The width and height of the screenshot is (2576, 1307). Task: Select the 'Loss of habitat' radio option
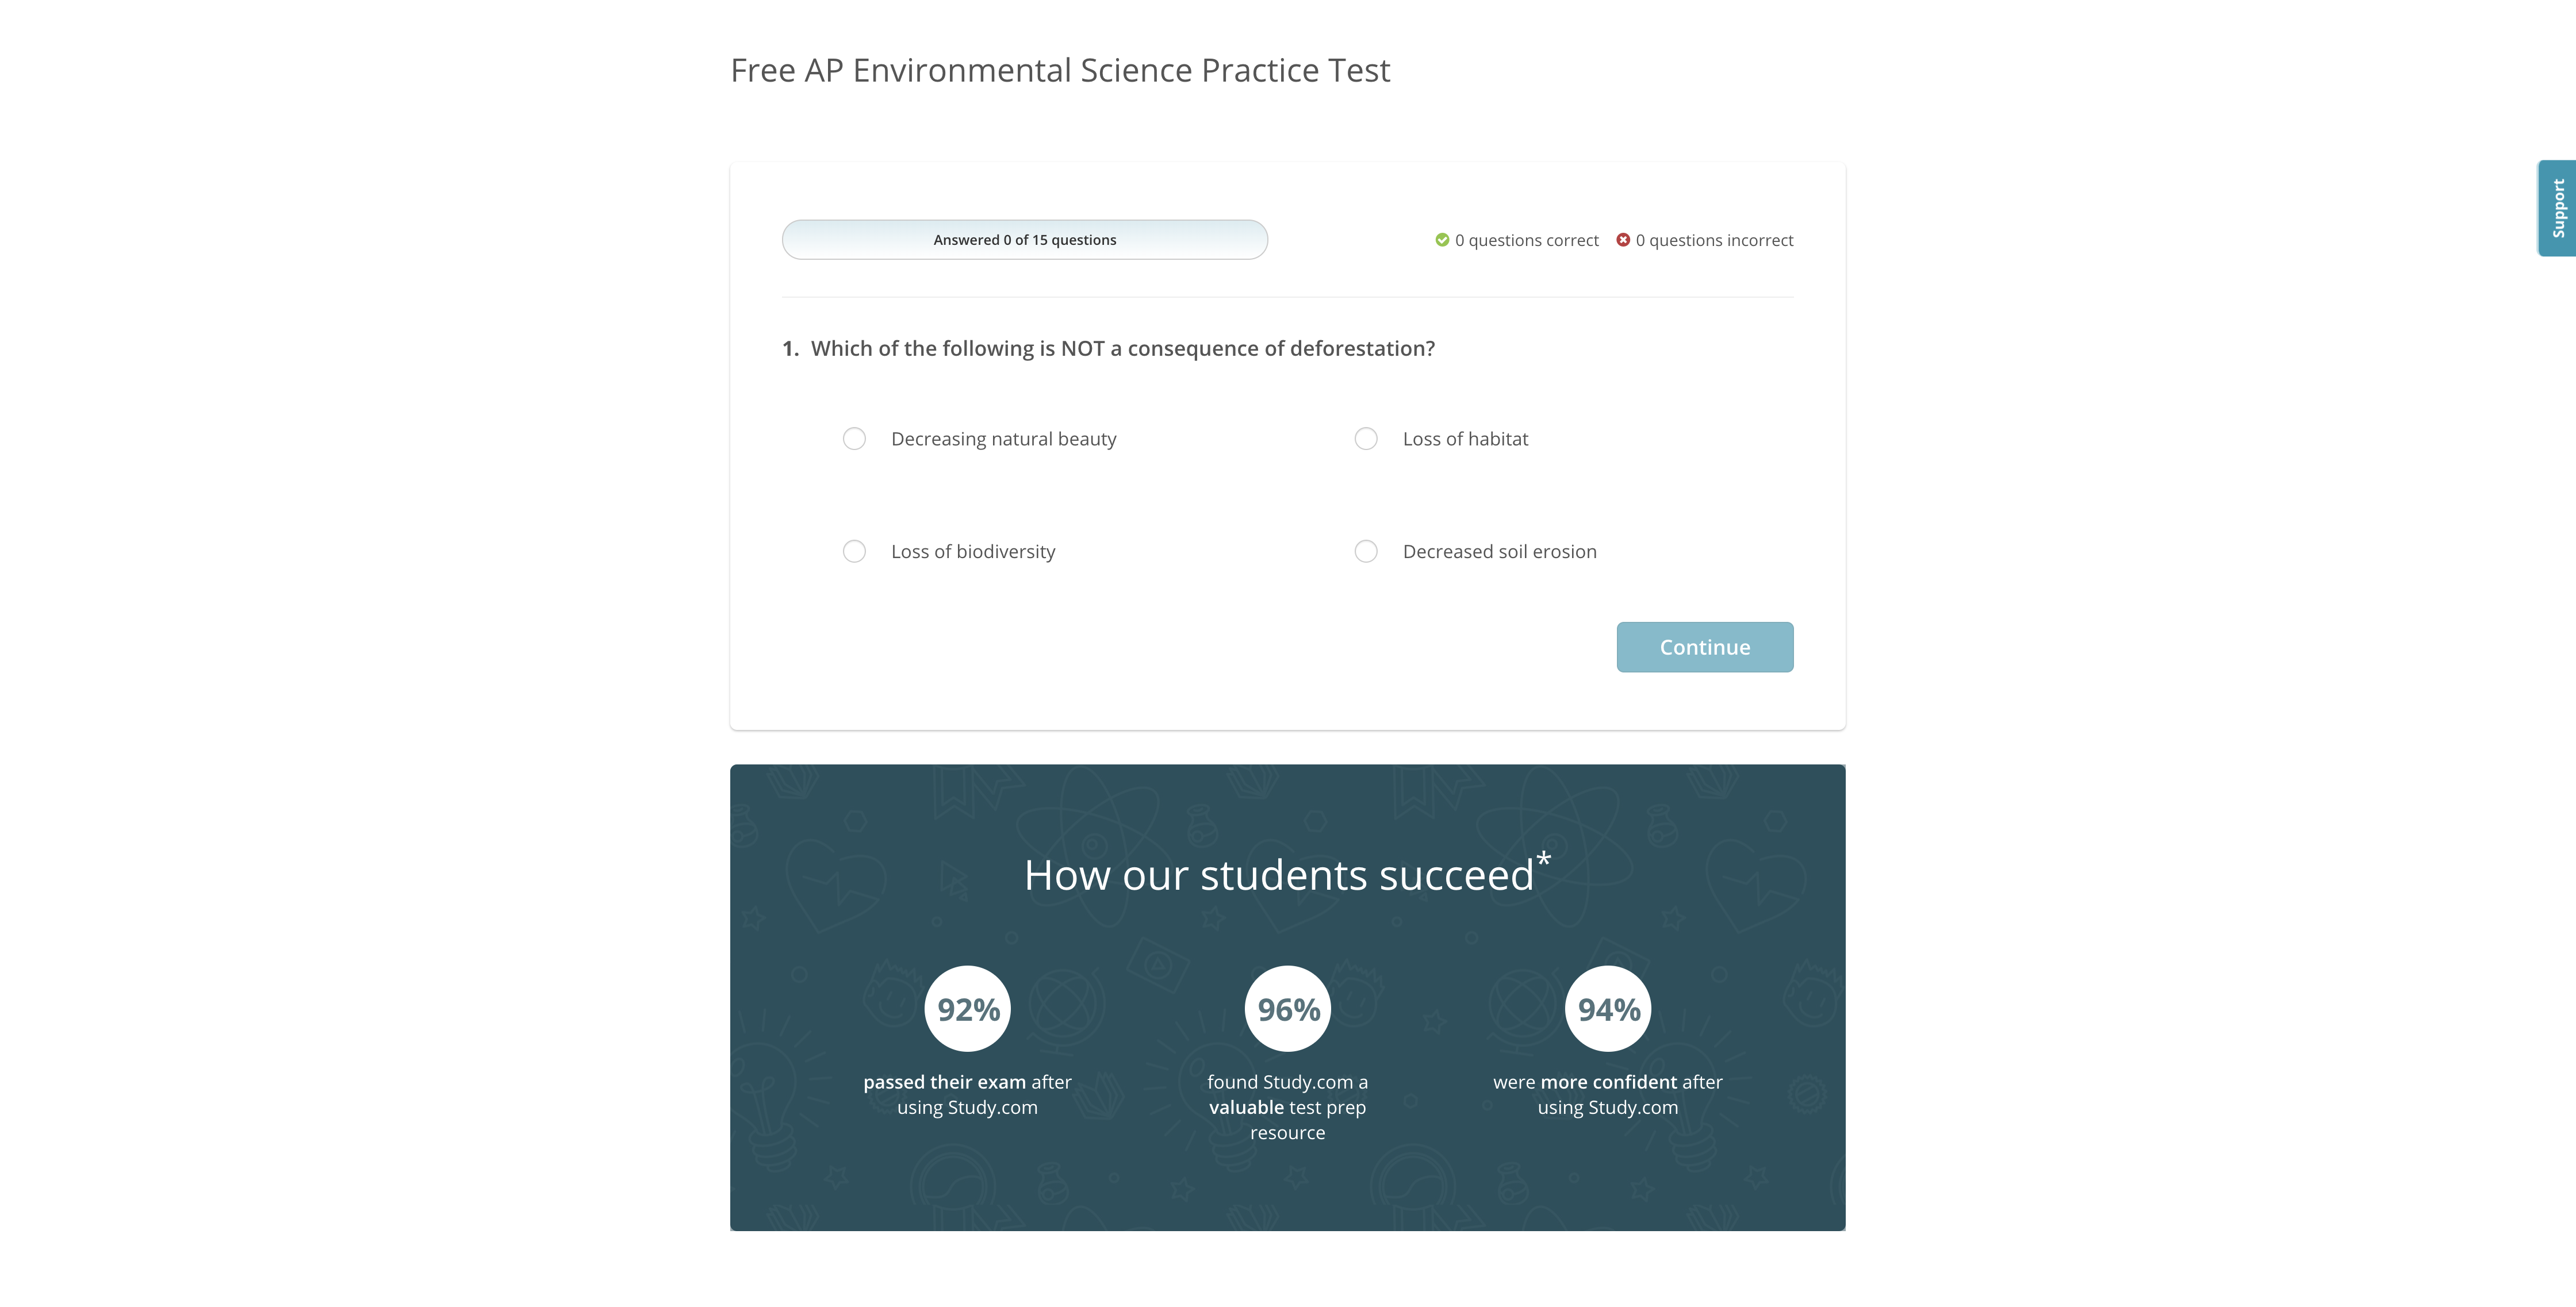point(1366,439)
